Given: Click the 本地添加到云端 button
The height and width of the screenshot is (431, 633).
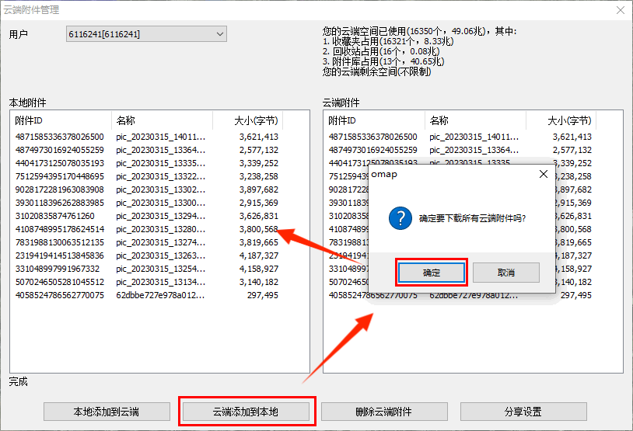Looking at the screenshot, I should pos(107,412).
